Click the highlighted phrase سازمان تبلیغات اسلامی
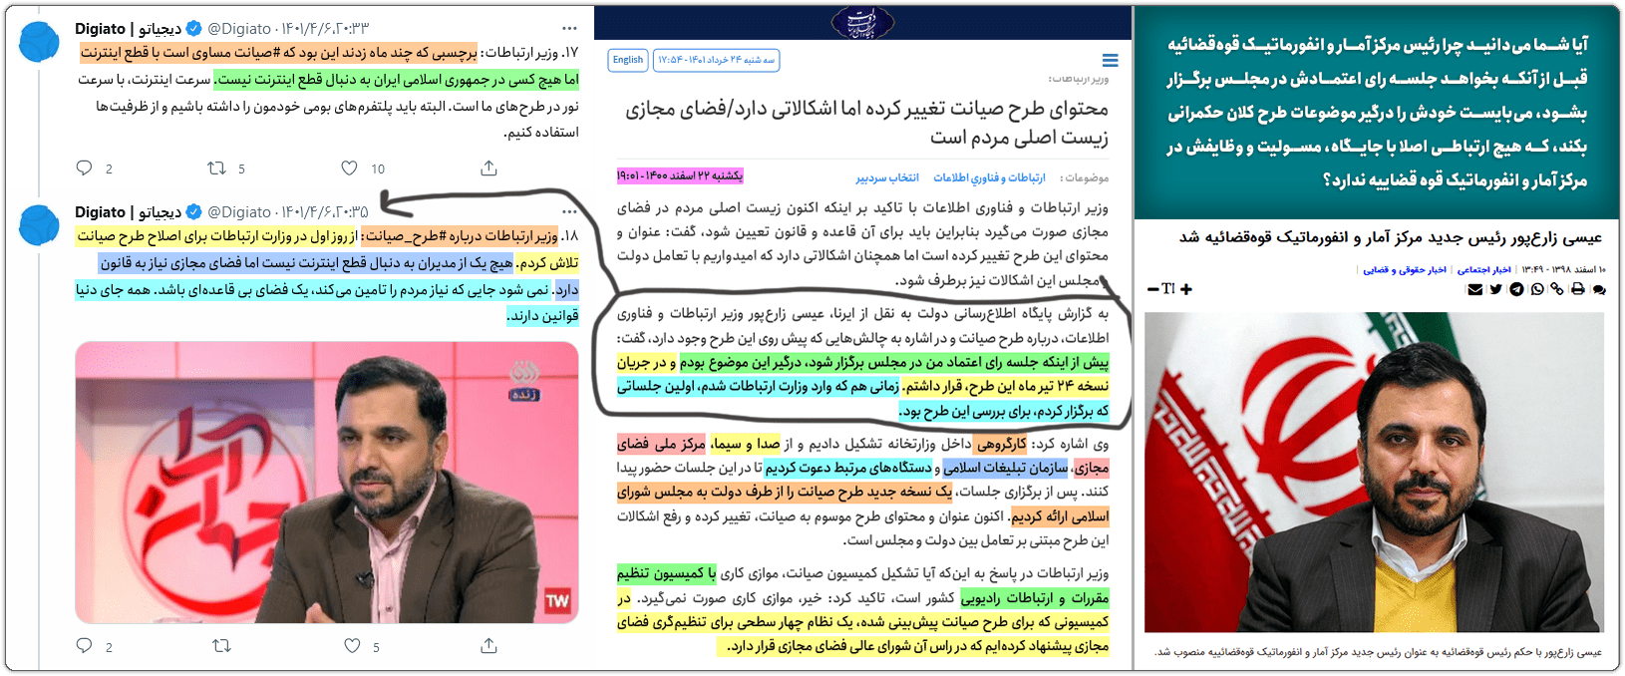Screen dimensions: 1625x676 tap(1006, 468)
